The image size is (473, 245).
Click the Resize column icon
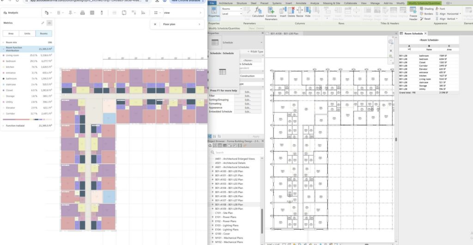[300, 12]
